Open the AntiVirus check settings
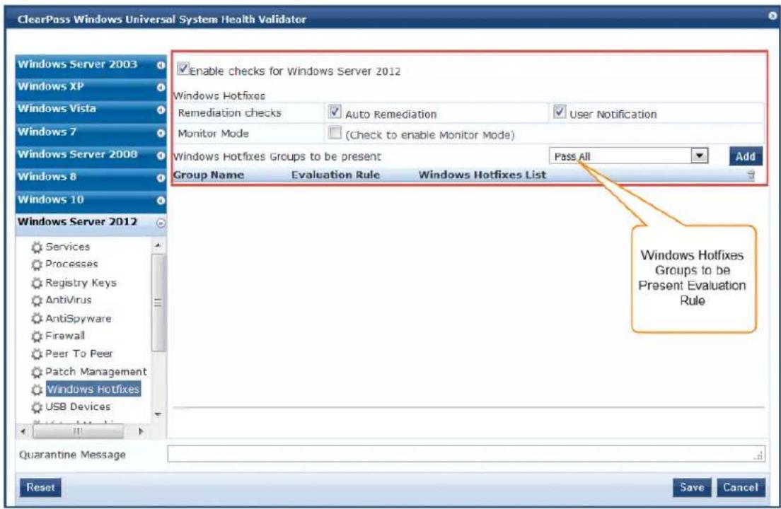 [x=68, y=300]
